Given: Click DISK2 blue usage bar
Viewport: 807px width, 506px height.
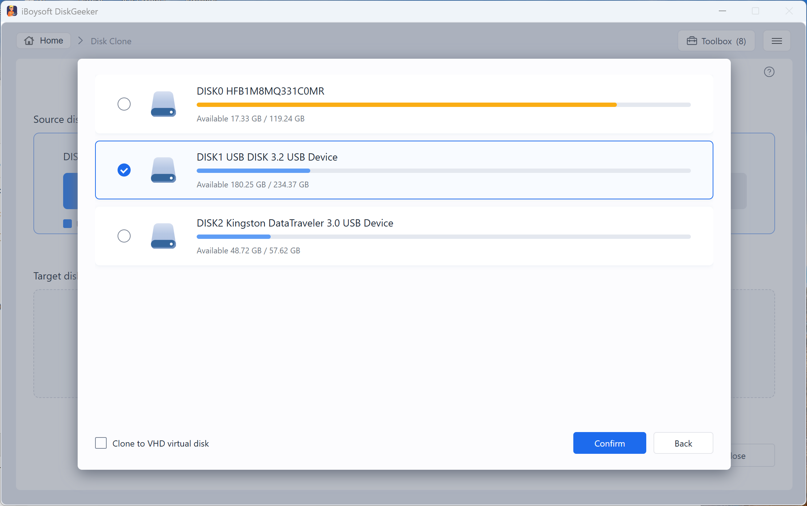Looking at the screenshot, I should pyautogui.click(x=234, y=237).
